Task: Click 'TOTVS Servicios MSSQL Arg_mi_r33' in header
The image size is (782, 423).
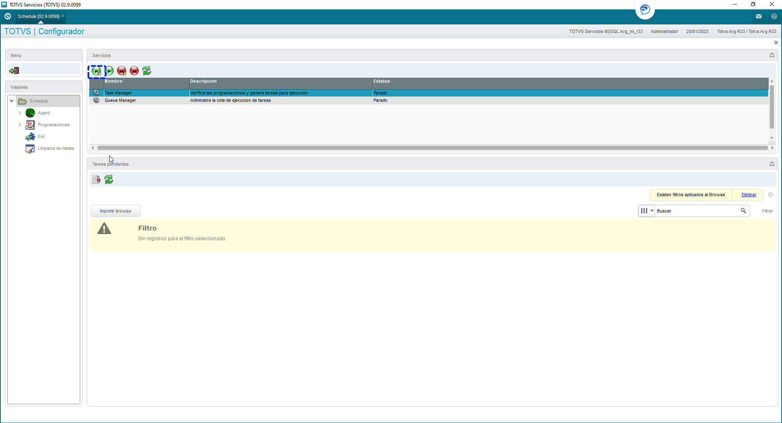Action: tap(606, 31)
